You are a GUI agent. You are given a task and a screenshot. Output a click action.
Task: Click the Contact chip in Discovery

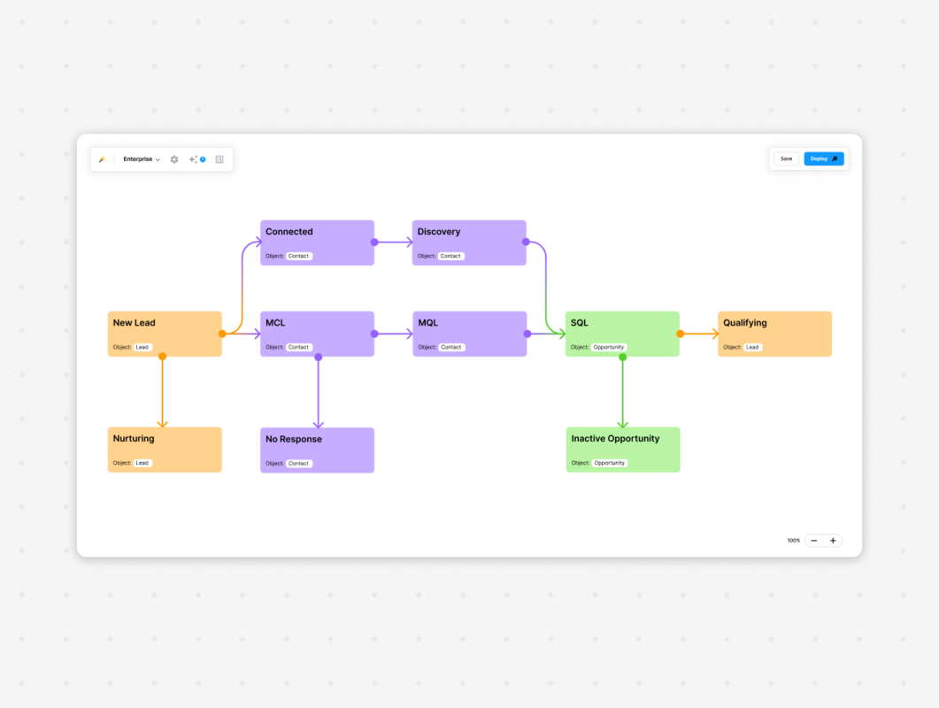tap(450, 256)
